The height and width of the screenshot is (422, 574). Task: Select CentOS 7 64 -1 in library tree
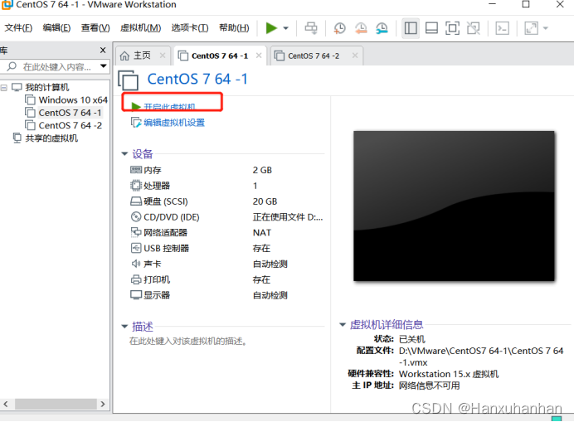pyautogui.click(x=70, y=113)
